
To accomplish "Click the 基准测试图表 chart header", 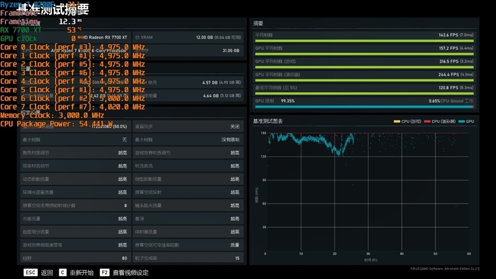I will tap(268, 121).
